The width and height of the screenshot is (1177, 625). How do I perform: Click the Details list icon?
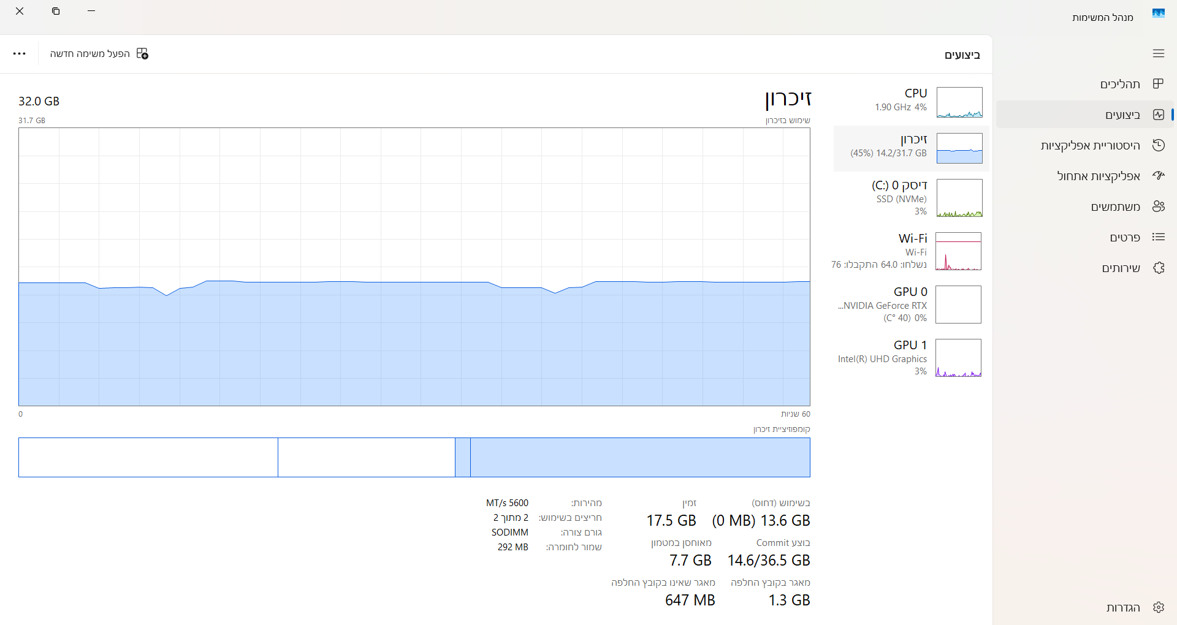tap(1158, 237)
